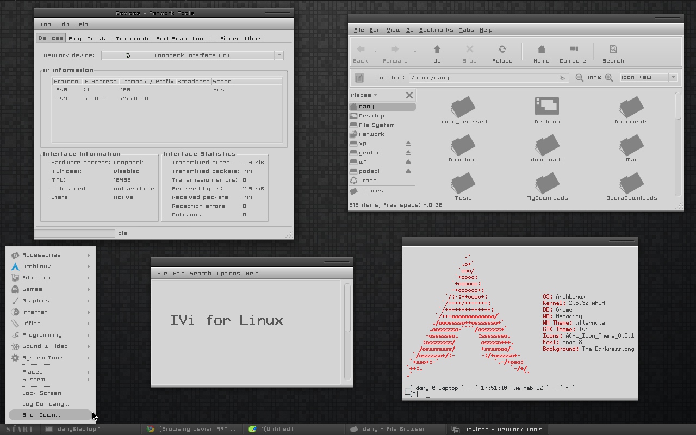696x435 pixels.
Task: Choose Log Out dany from start menu
Action: point(51,404)
